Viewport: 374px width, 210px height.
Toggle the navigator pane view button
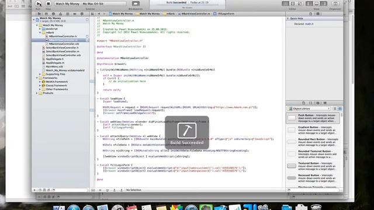tap(309, 3)
